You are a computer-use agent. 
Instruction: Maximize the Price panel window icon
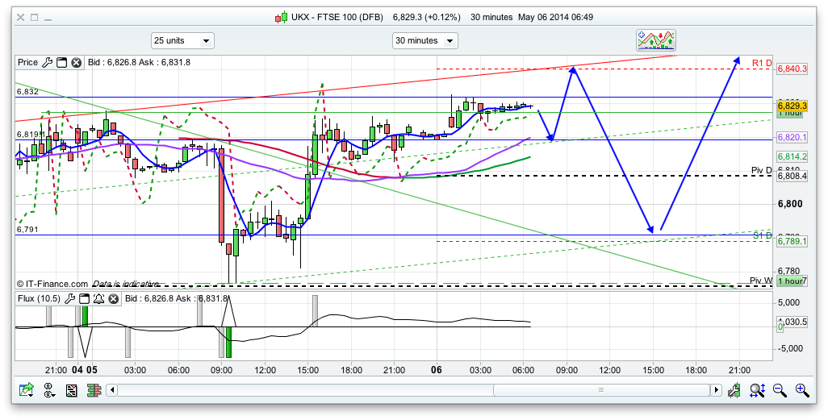(x=61, y=62)
